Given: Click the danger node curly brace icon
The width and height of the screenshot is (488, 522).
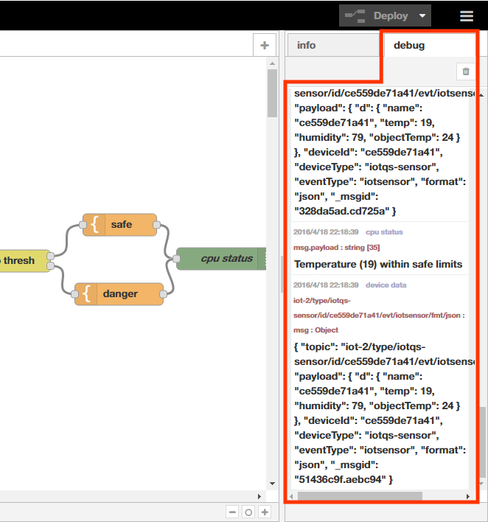Looking at the screenshot, I should pos(86,294).
